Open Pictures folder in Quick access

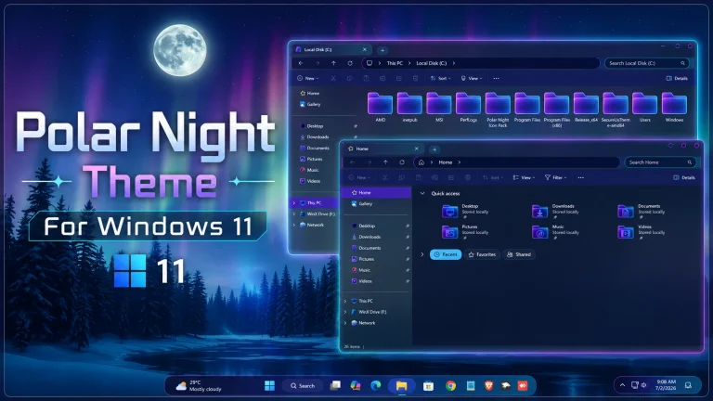click(x=465, y=231)
